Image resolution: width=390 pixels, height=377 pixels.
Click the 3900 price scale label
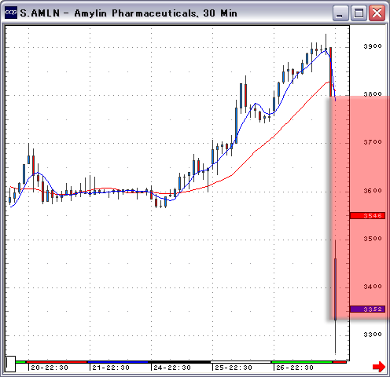[x=373, y=46]
